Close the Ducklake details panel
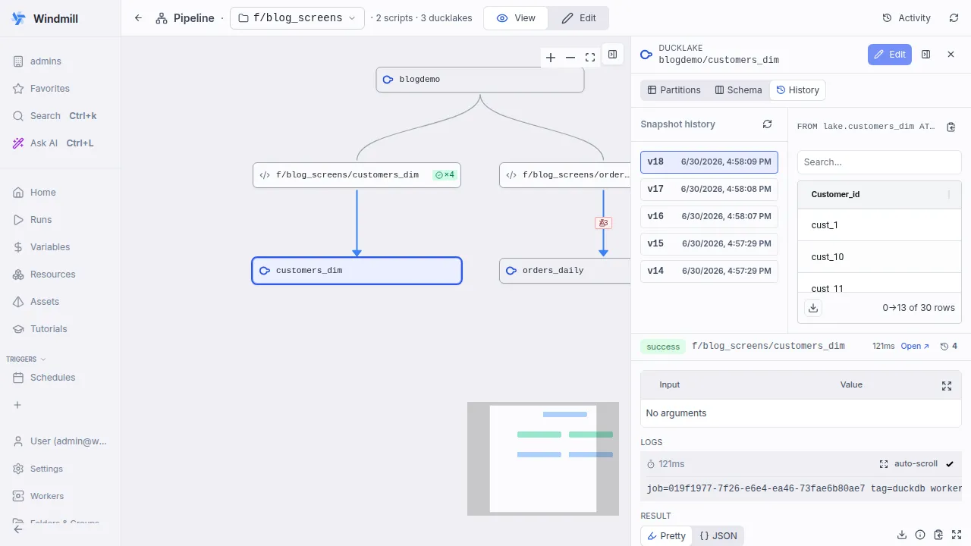Screen dimensions: 971x546 pyautogui.click(x=951, y=55)
